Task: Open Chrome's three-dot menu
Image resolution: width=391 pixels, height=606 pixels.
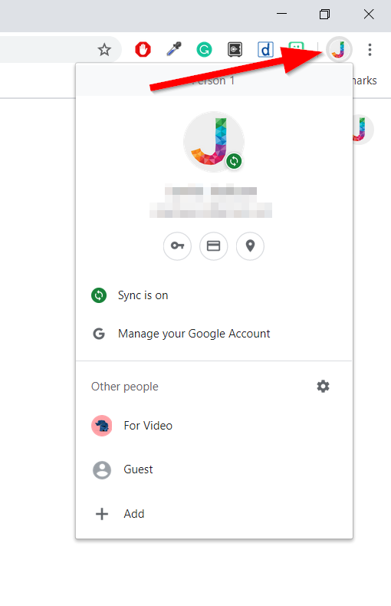Action: click(370, 49)
